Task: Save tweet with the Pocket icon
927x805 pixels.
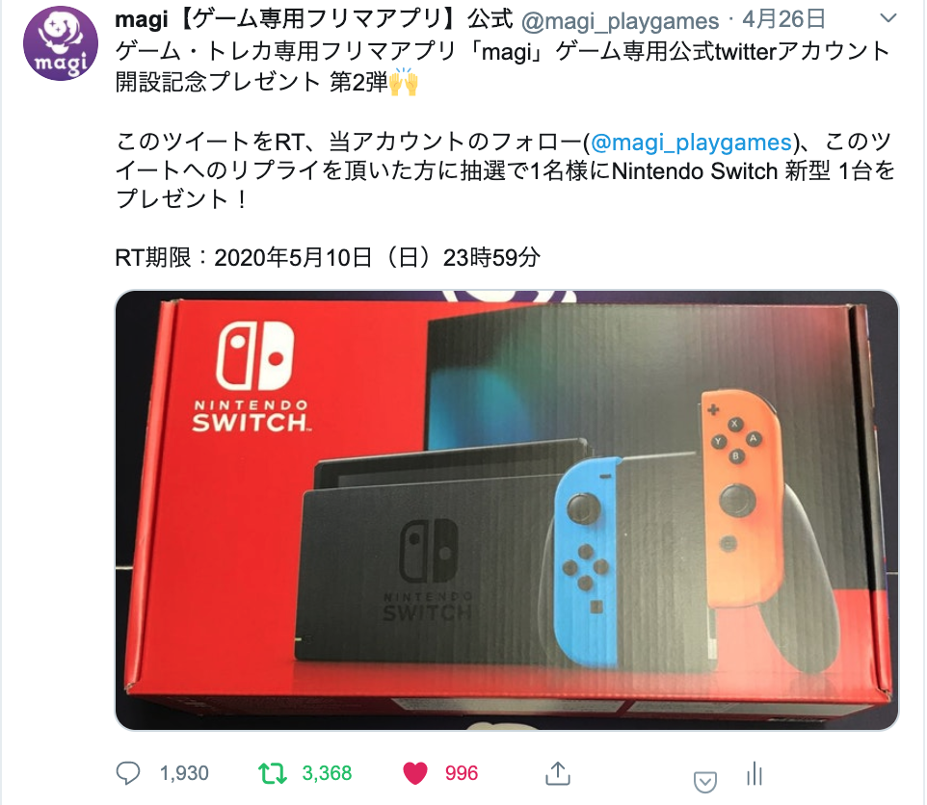Action: (x=704, y=782)
